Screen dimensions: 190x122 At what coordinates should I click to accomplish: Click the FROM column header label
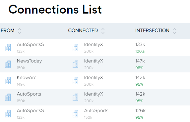pos(8,30)
